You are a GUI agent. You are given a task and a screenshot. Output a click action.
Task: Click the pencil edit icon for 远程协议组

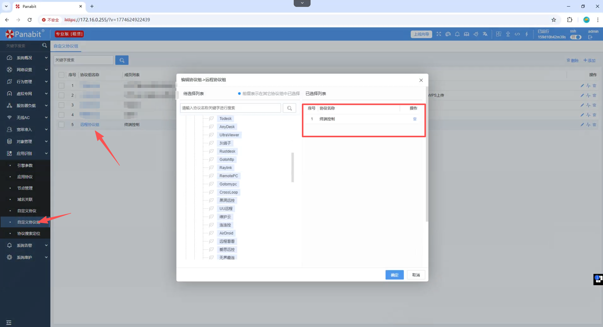[x=582, y=125]
